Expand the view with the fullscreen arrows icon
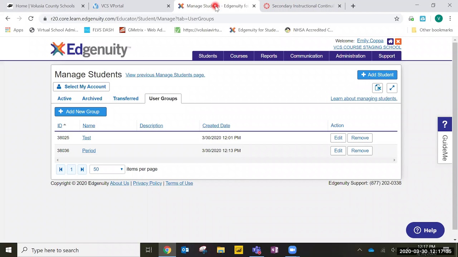458x257 pixels. [x=392, y=88]
